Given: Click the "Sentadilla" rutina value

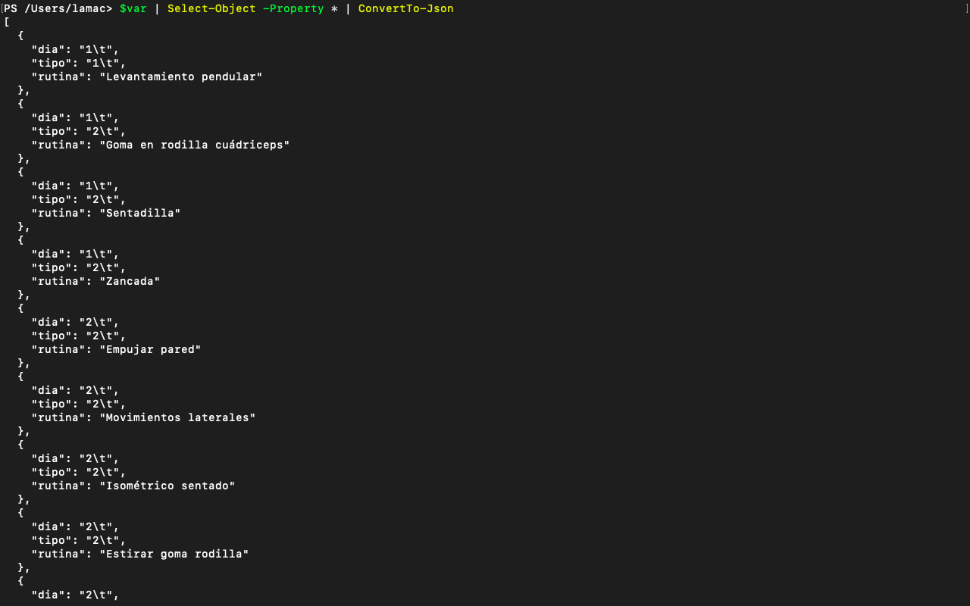Looking at the screenshot, I should (x=140, y=213).
